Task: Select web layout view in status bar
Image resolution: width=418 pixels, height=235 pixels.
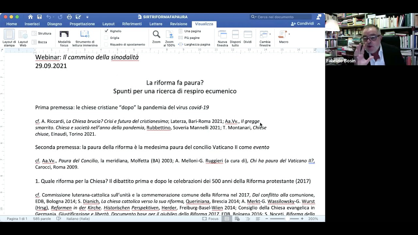Action: coord(237,219)
